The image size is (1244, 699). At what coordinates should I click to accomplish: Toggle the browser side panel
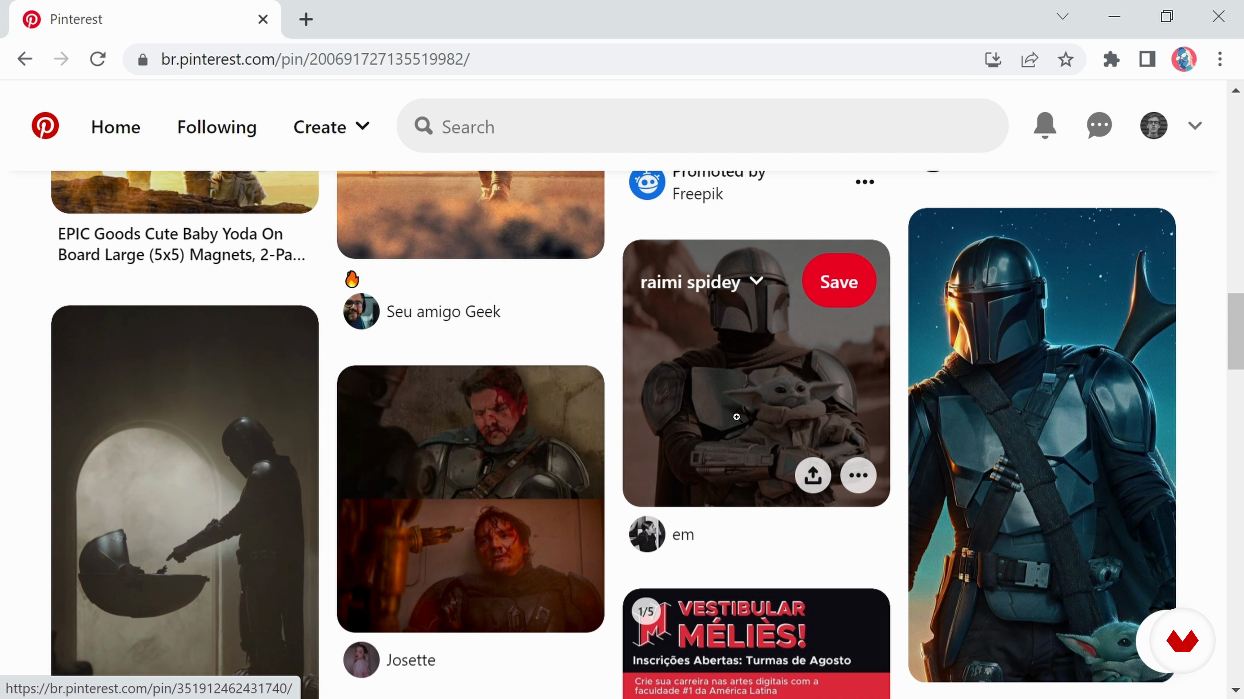(x=1147, y=59)
